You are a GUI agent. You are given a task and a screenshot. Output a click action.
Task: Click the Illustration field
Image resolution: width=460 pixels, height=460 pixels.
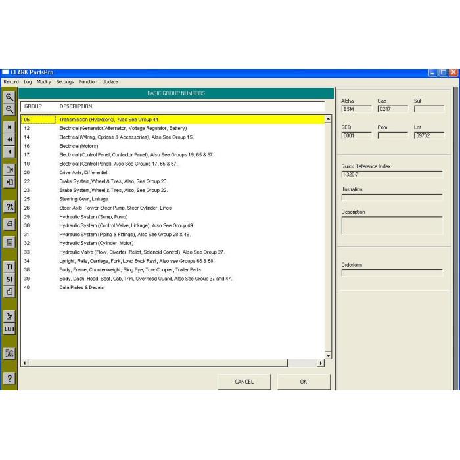click(x=392, y=197)
